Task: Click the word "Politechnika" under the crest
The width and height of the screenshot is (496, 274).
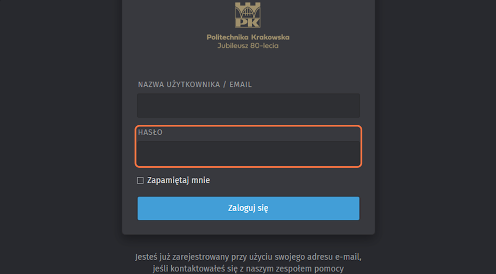Action: 226,37
